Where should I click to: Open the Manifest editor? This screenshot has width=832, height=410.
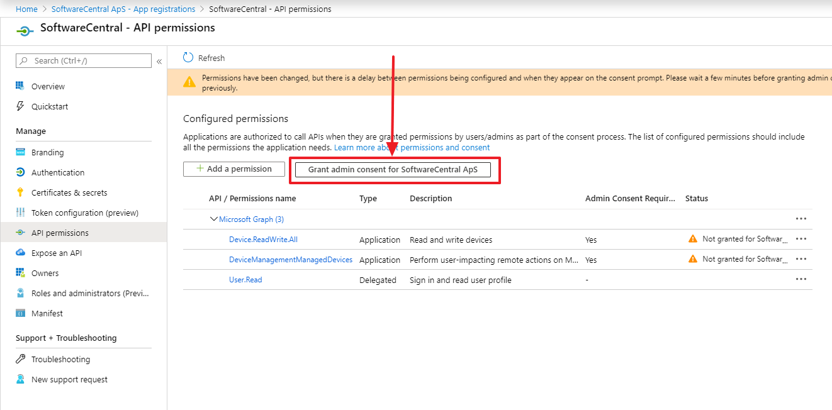point(47,314)
